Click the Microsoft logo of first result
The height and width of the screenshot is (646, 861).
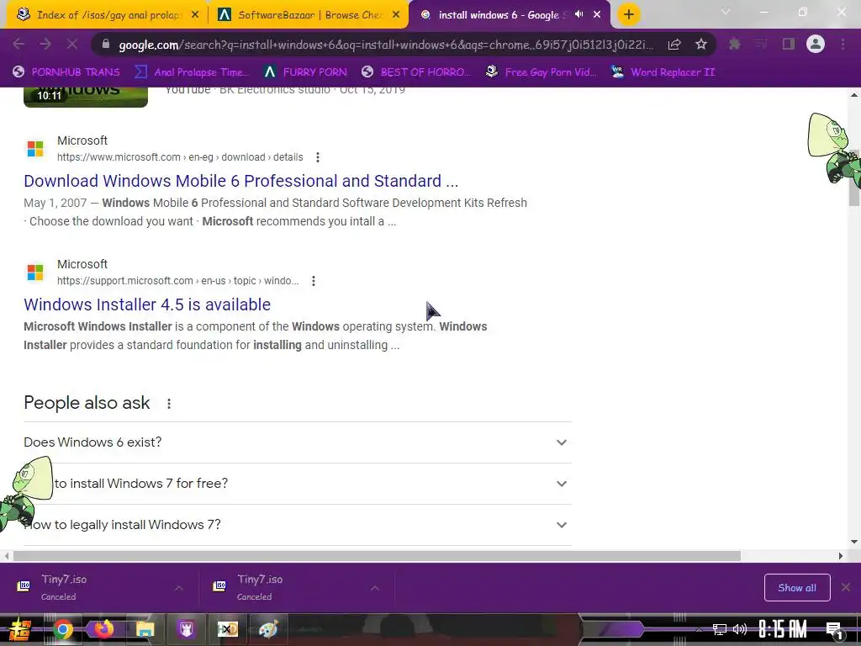pos(35,148)
